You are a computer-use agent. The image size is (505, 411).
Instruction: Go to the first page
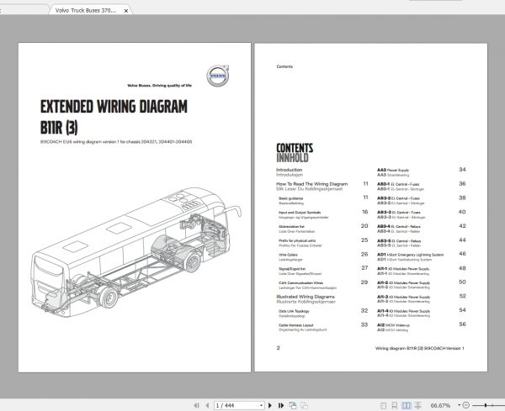point(196,405)
